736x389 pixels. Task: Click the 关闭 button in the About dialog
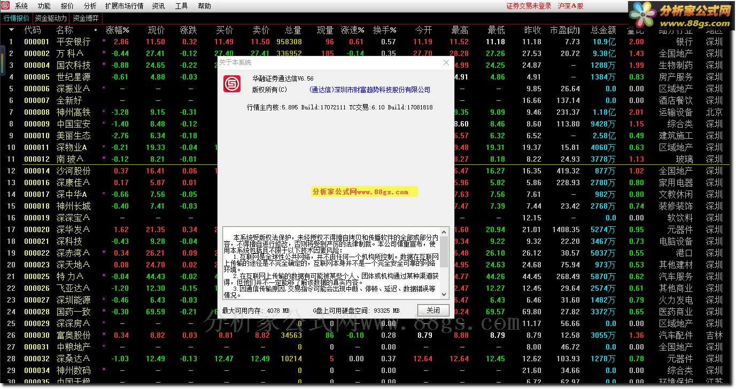point(433,310)
